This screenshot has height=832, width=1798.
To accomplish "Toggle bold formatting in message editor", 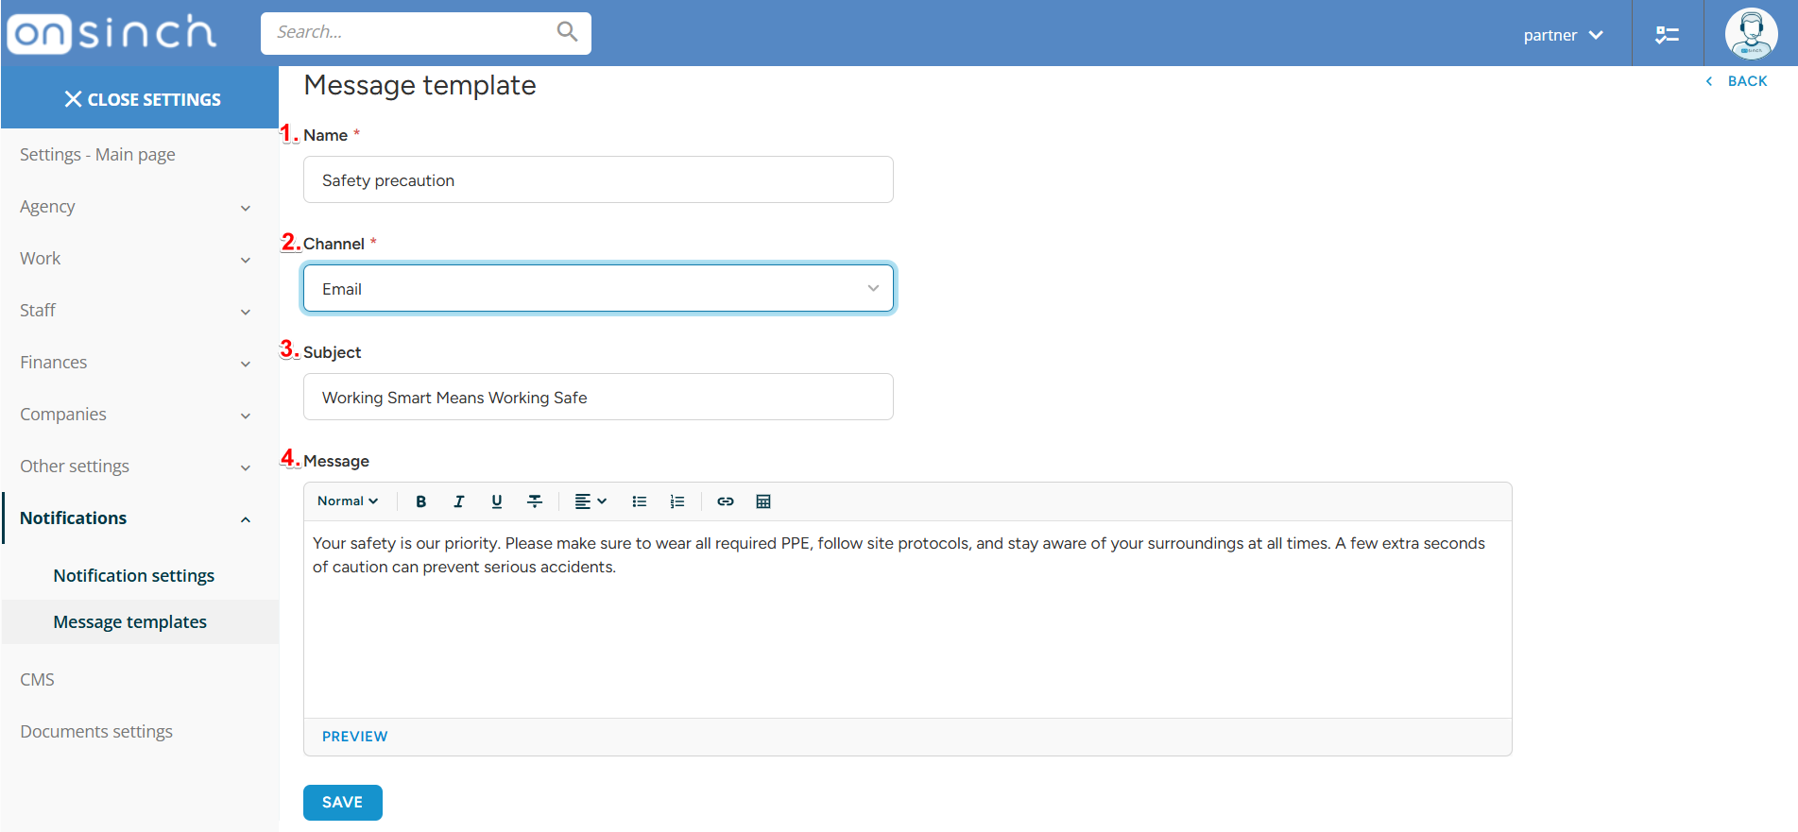I will 421,501.
